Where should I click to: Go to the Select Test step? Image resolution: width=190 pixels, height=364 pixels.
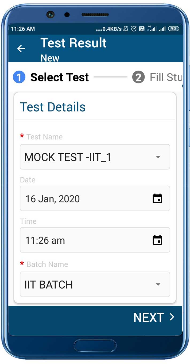[59, 77]
